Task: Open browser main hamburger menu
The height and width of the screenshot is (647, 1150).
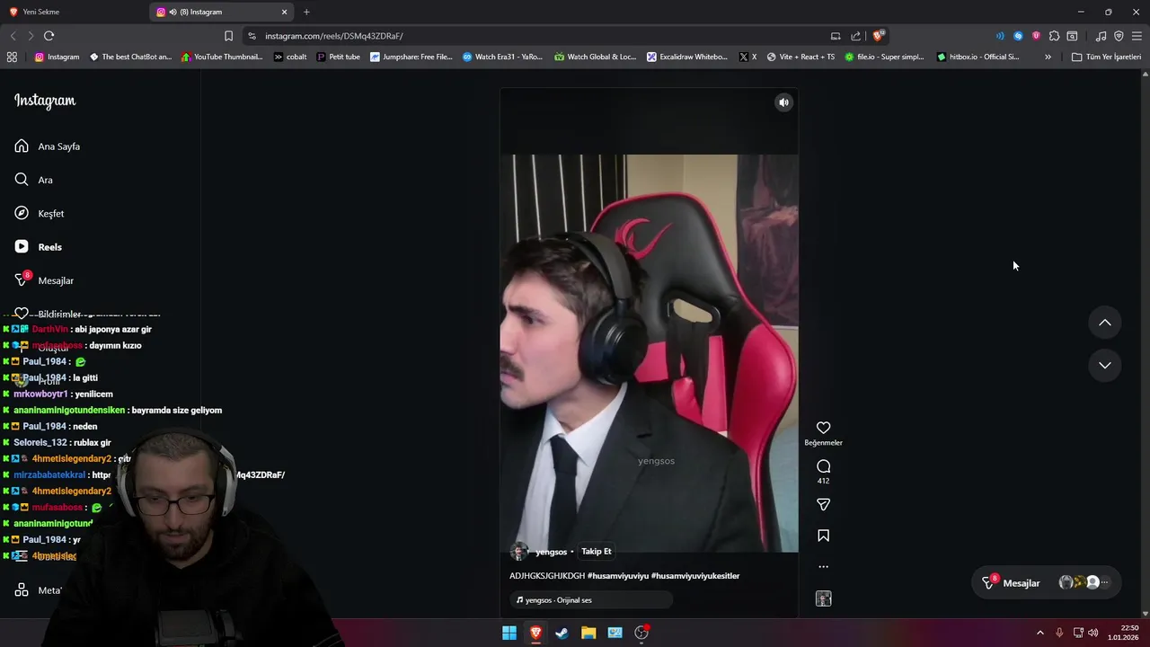Action: point(1137,36)
